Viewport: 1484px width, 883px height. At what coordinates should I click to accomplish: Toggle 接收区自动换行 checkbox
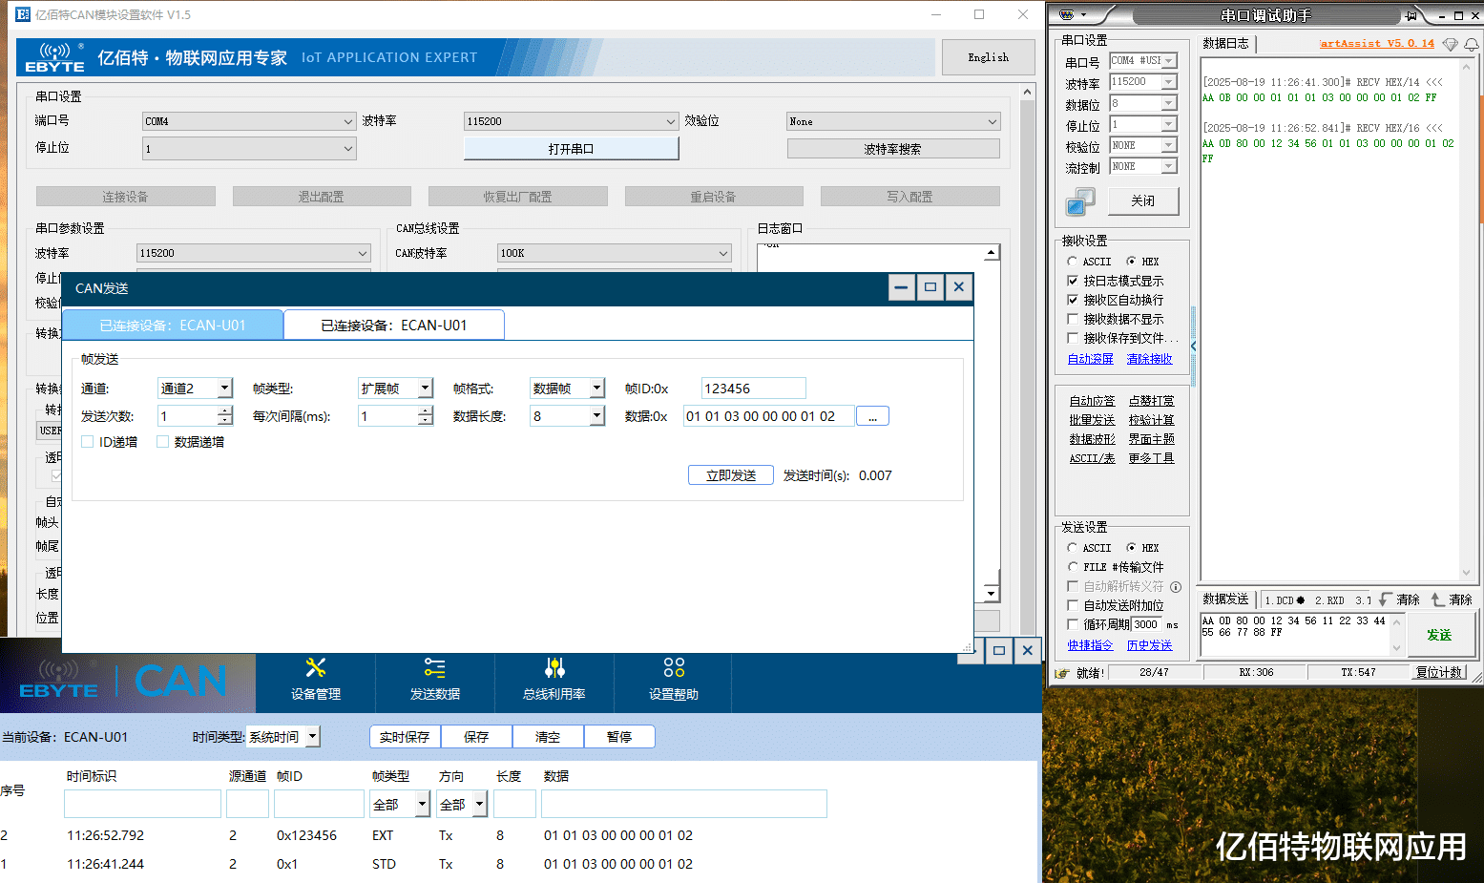point(1073,300)
